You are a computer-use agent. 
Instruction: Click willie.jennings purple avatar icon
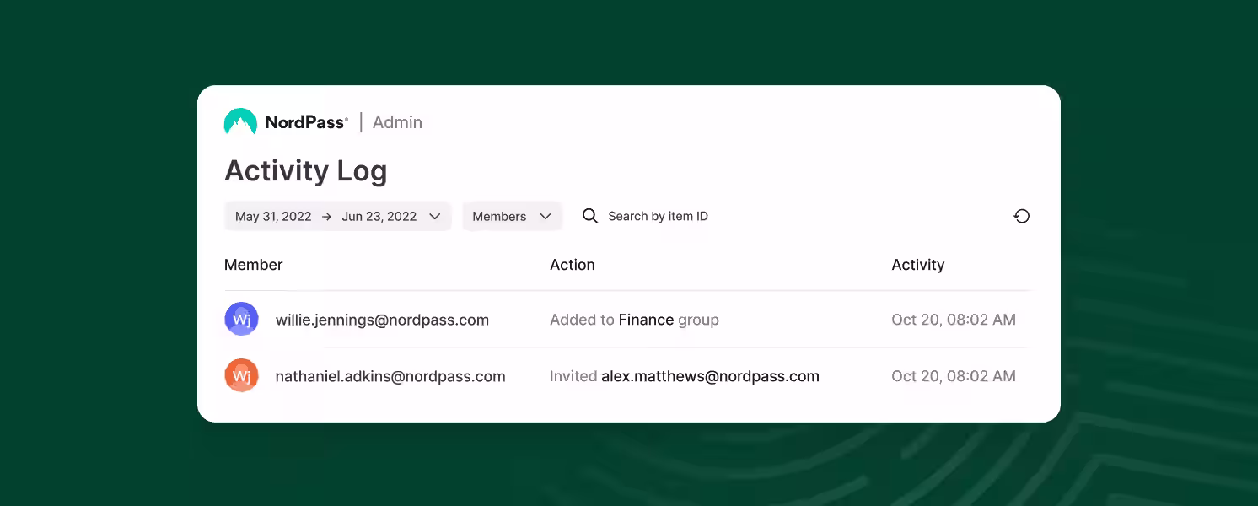coord(241,320)
